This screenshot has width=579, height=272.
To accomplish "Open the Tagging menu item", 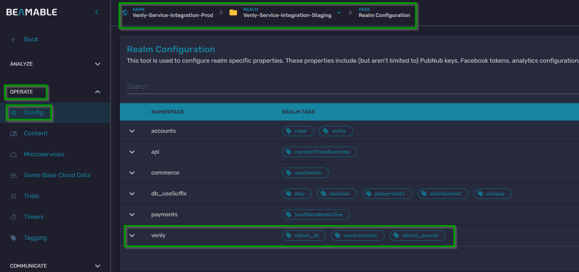I will 55,238.
